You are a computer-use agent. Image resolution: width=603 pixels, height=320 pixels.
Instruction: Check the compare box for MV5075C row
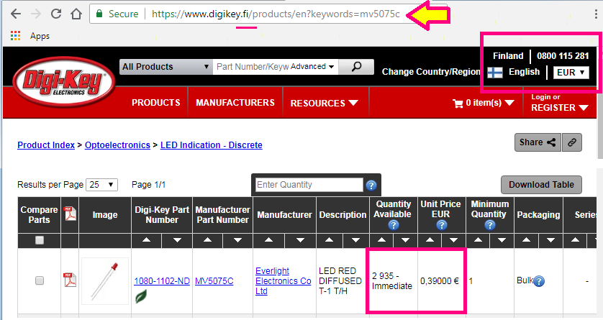(40, 280)
